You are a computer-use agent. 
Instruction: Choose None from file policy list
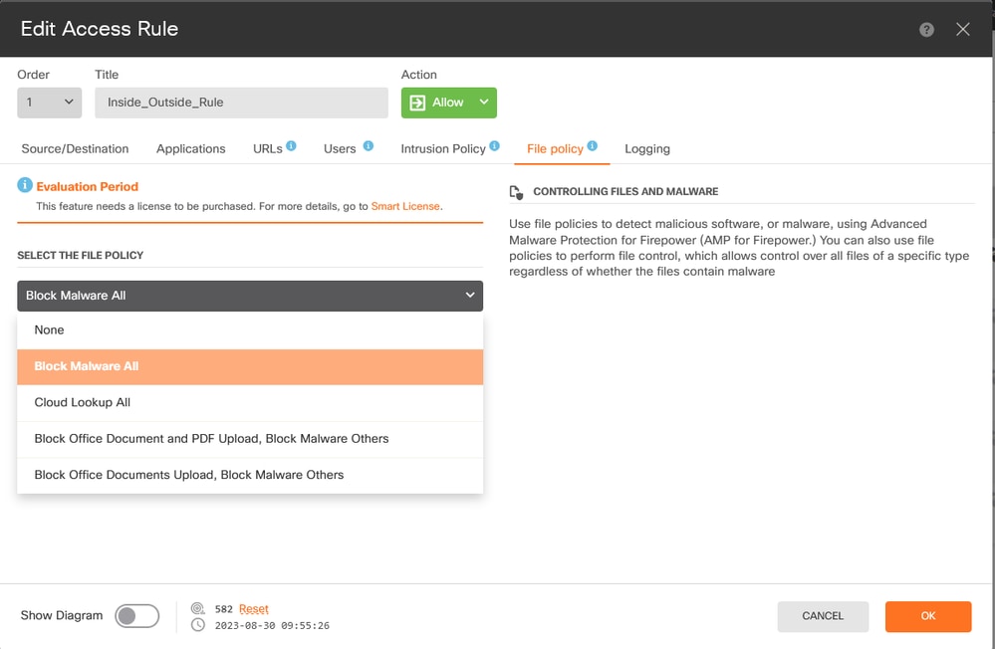(250, 329)
